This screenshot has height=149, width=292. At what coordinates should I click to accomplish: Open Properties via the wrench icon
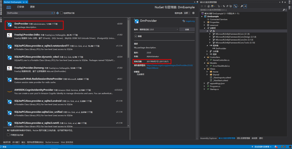241,6
